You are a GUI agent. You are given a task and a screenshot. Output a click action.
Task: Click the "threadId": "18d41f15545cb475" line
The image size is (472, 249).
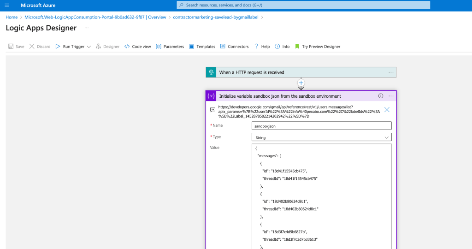290,178
